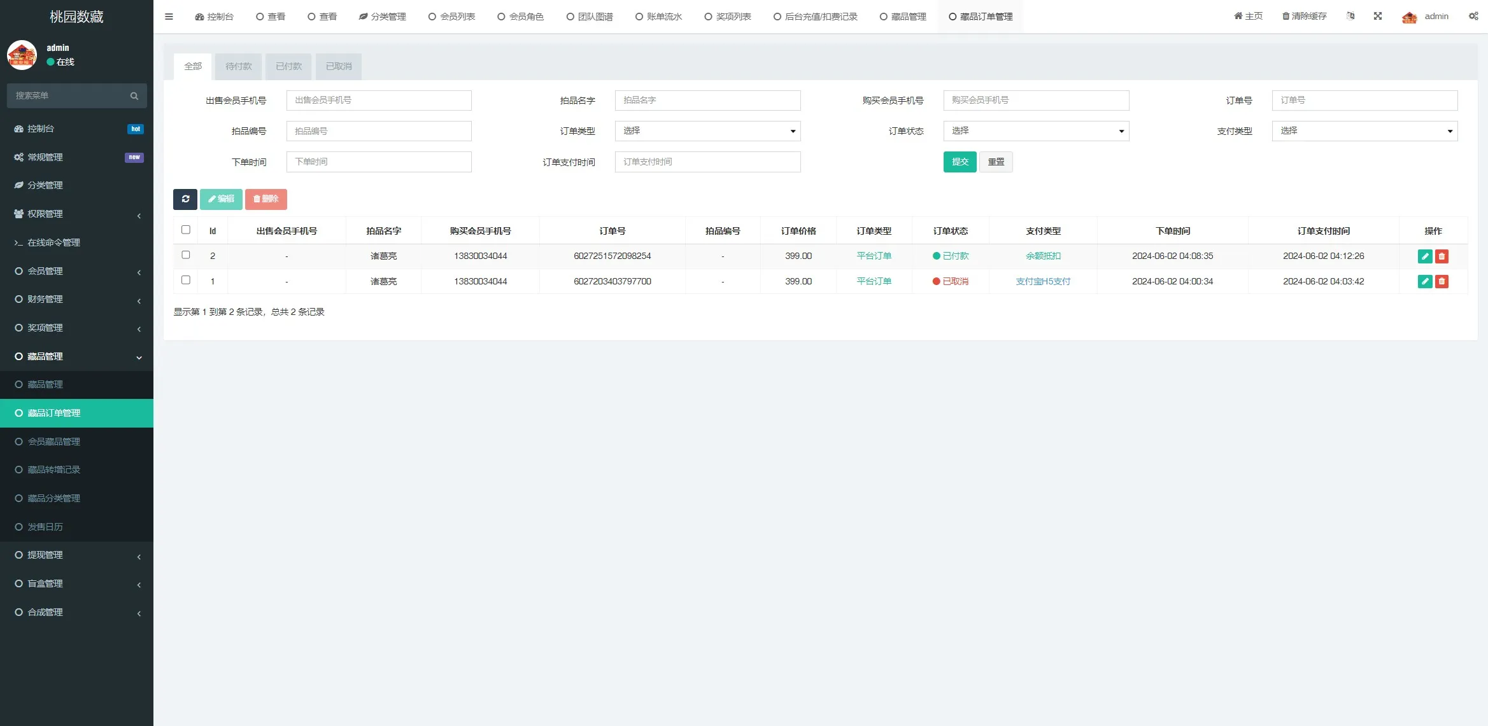
Task: Open the 支付类型 dropdown
Action: [1364, 131]
